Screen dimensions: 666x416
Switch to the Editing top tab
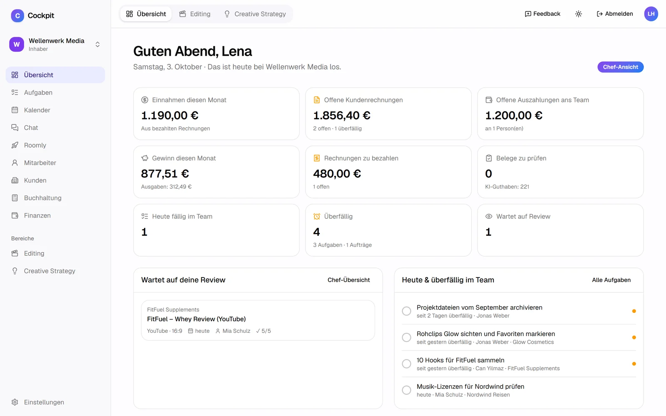[195, 14]
